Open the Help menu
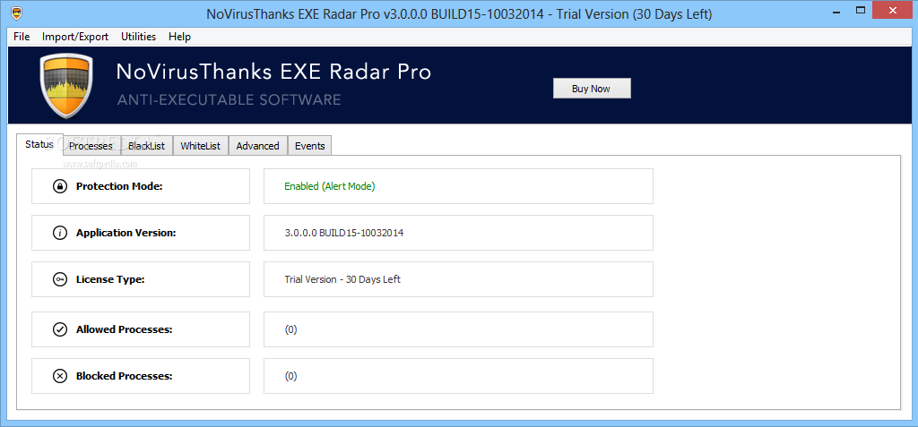This screenshot has height=427, width=918. 179,37
